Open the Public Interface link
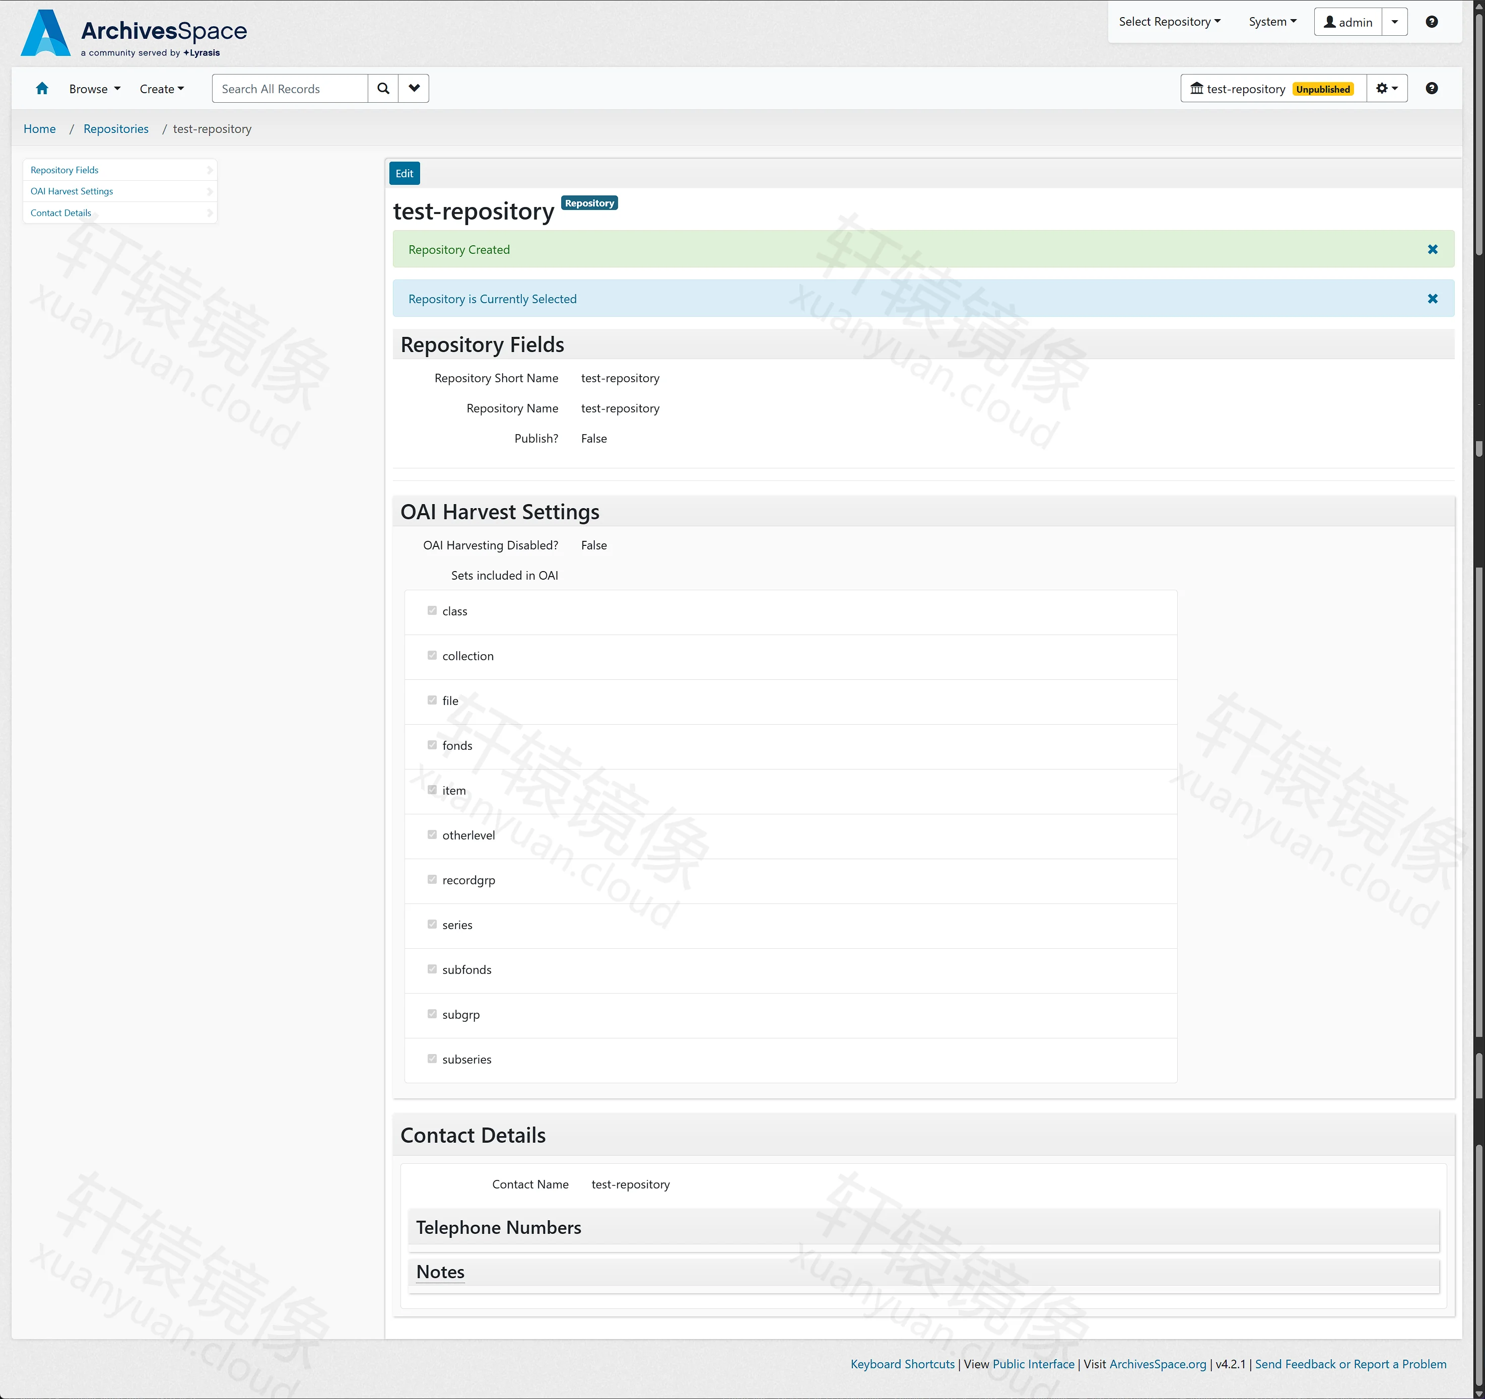1485x1399 pixels. (x=1033, y=1364)
